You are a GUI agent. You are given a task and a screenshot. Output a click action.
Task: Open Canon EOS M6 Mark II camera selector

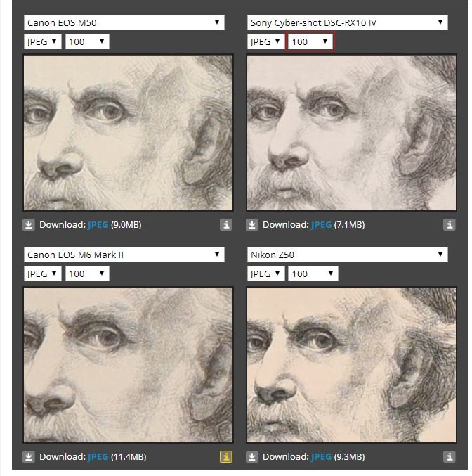(x=124, y=255)
